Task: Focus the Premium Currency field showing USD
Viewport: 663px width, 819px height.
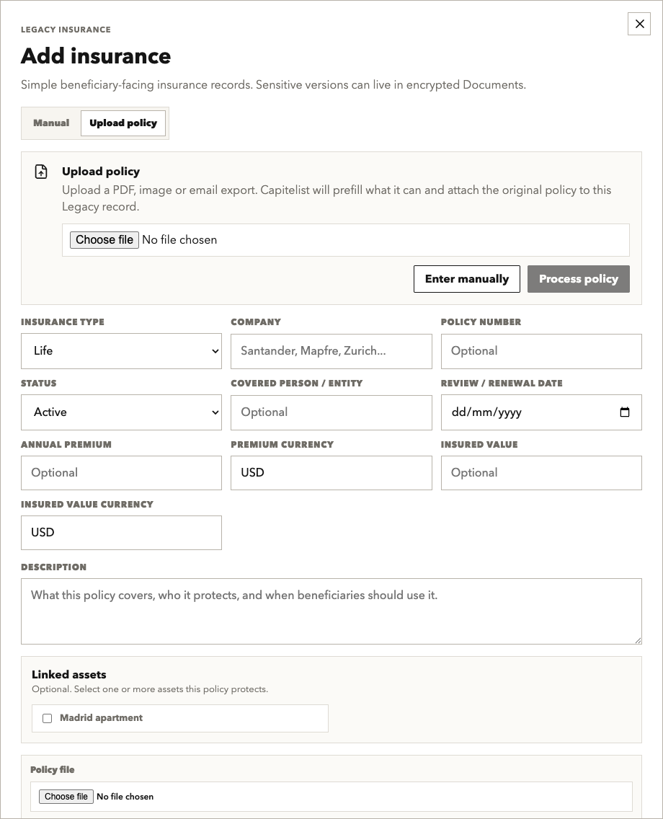Action: click(331, 473)
